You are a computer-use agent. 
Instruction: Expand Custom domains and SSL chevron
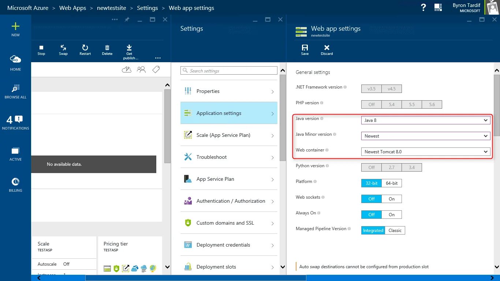273,223
